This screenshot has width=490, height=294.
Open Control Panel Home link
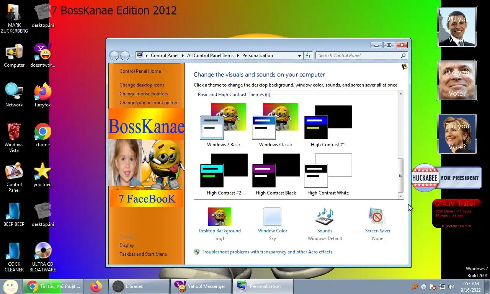tap(140, 71)
